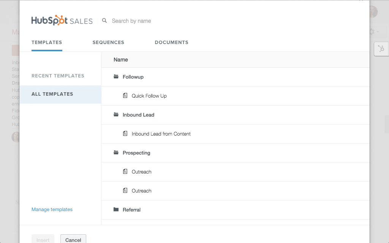The width and height of the screenshot is (389, 243).
Task: Select Recent Templates in sidebar
Action: point(58,76)
